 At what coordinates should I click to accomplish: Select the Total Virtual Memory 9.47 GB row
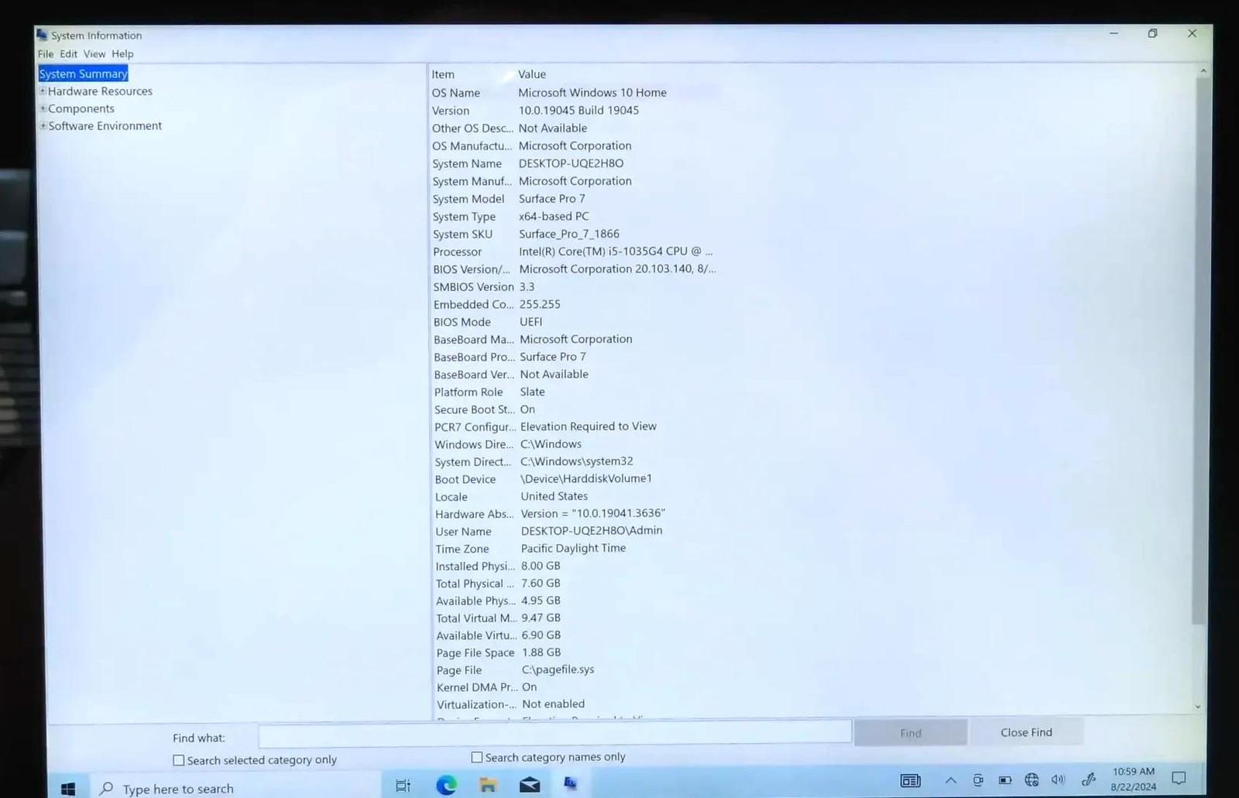tap(499, 618)
